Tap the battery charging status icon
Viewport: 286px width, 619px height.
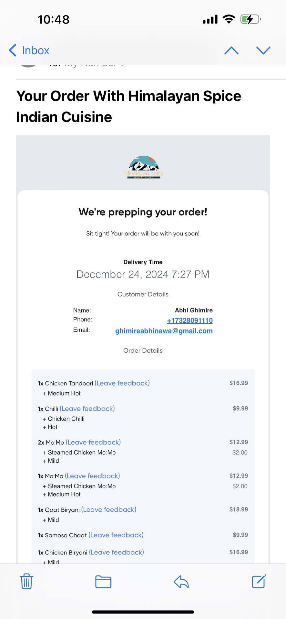click(x=250, y=19)
